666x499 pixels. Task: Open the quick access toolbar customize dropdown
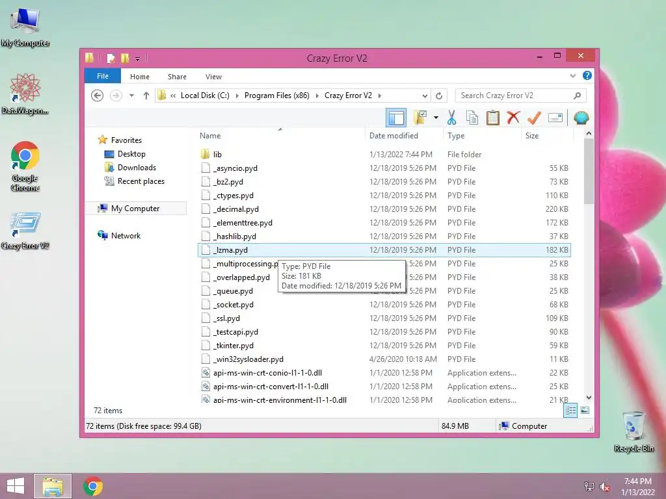[138, 58]
